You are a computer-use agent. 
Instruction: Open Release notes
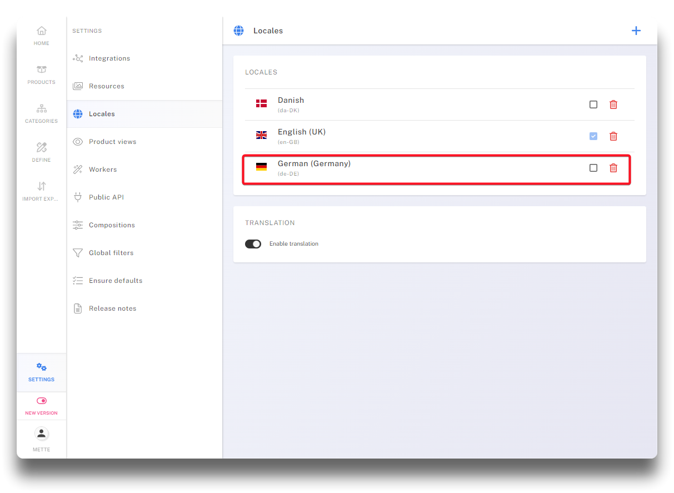point(112,308)
